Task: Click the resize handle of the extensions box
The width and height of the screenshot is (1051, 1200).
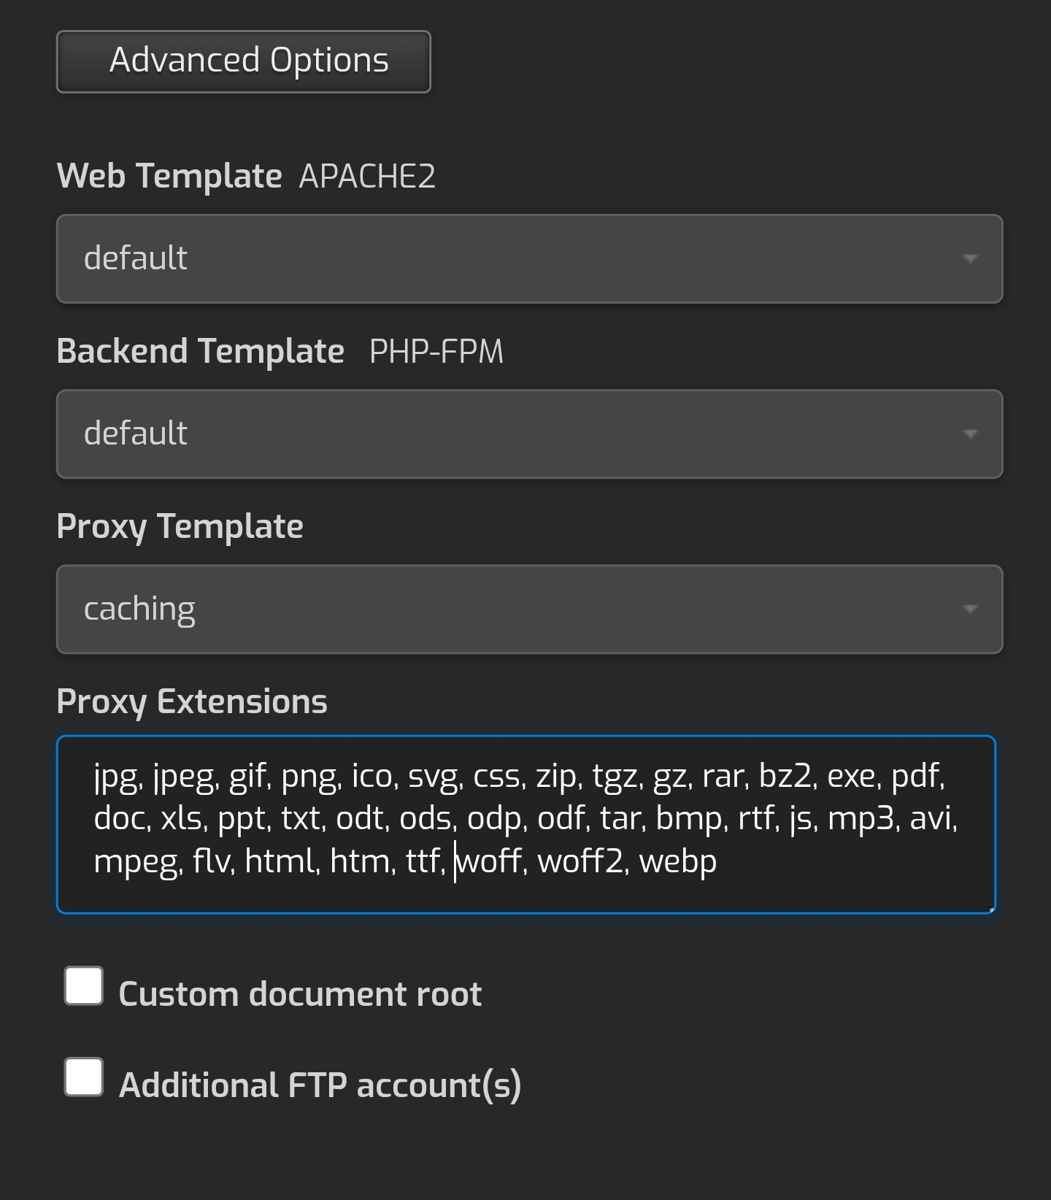Action: 990,907
